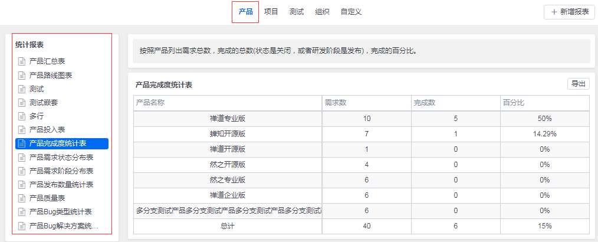598x242 pixels.
Task: Click the document icon beside 产品质量表
Action: point(21,198)
